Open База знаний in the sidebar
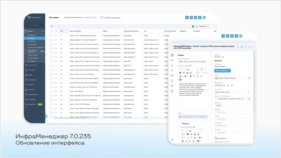Image resolution: width=281 pixels, height=158 pixels. click(x=32, y=80)
